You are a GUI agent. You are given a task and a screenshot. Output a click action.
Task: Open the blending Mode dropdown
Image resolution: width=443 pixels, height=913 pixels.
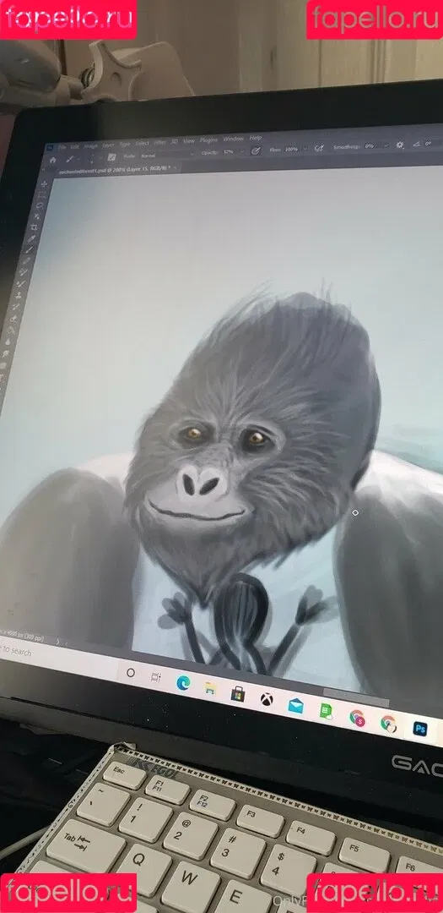click(166, 154)
